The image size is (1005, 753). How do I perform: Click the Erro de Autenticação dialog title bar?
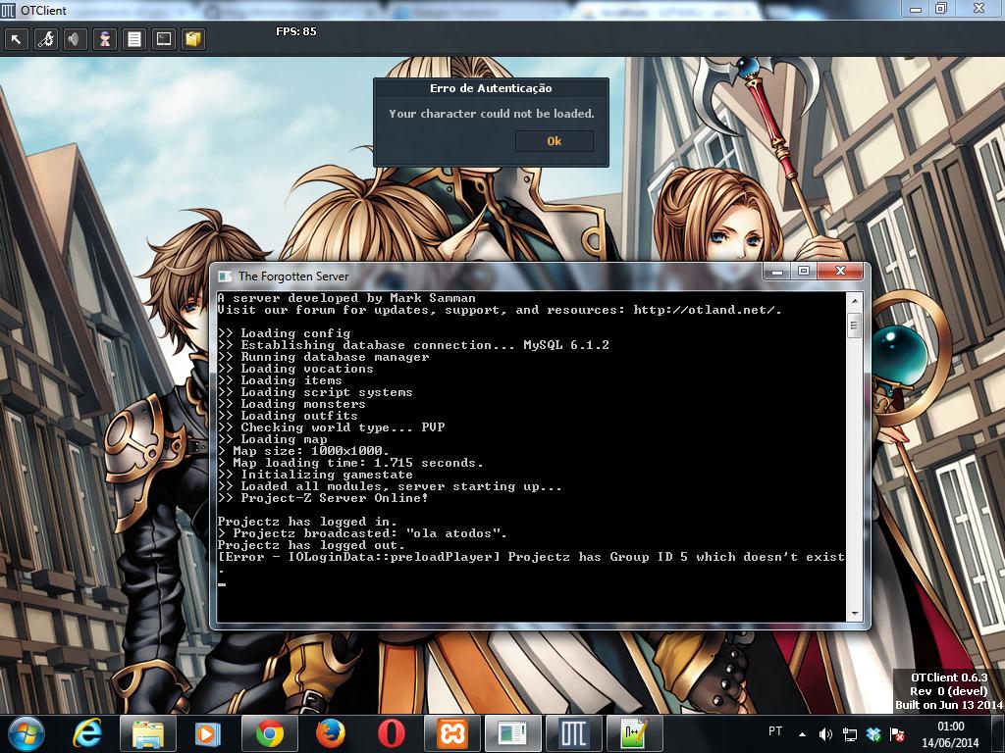pyautogui.click(x=491, y=88)
